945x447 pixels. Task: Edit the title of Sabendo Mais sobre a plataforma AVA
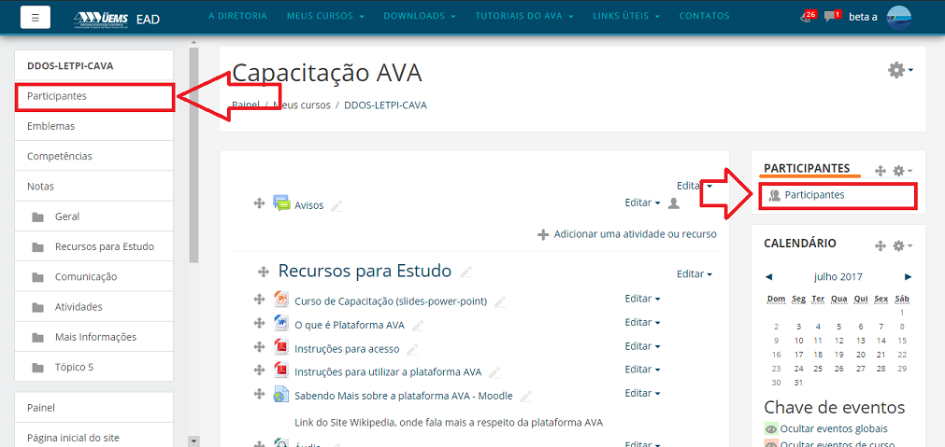tap(525, 396)
